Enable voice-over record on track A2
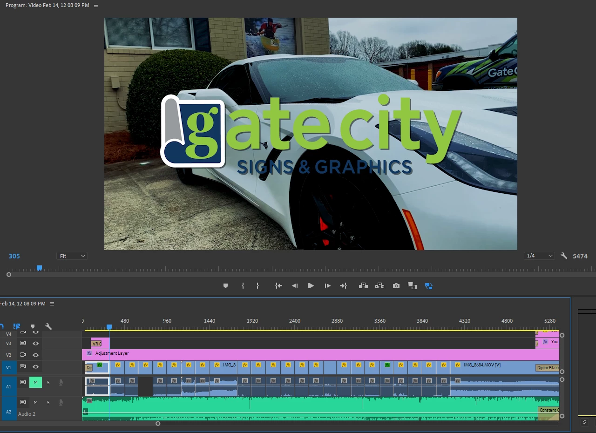Viewport: 596px width, 433px height. pos(61,402)
